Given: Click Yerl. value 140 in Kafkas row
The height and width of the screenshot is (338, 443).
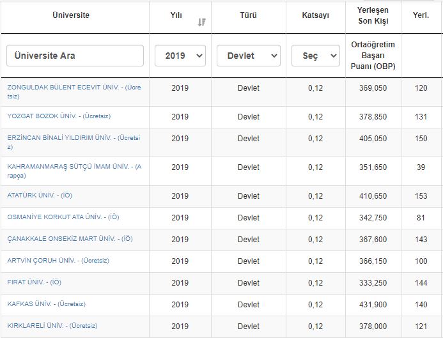Looking at the screenshot, I should tap(421, 304).
